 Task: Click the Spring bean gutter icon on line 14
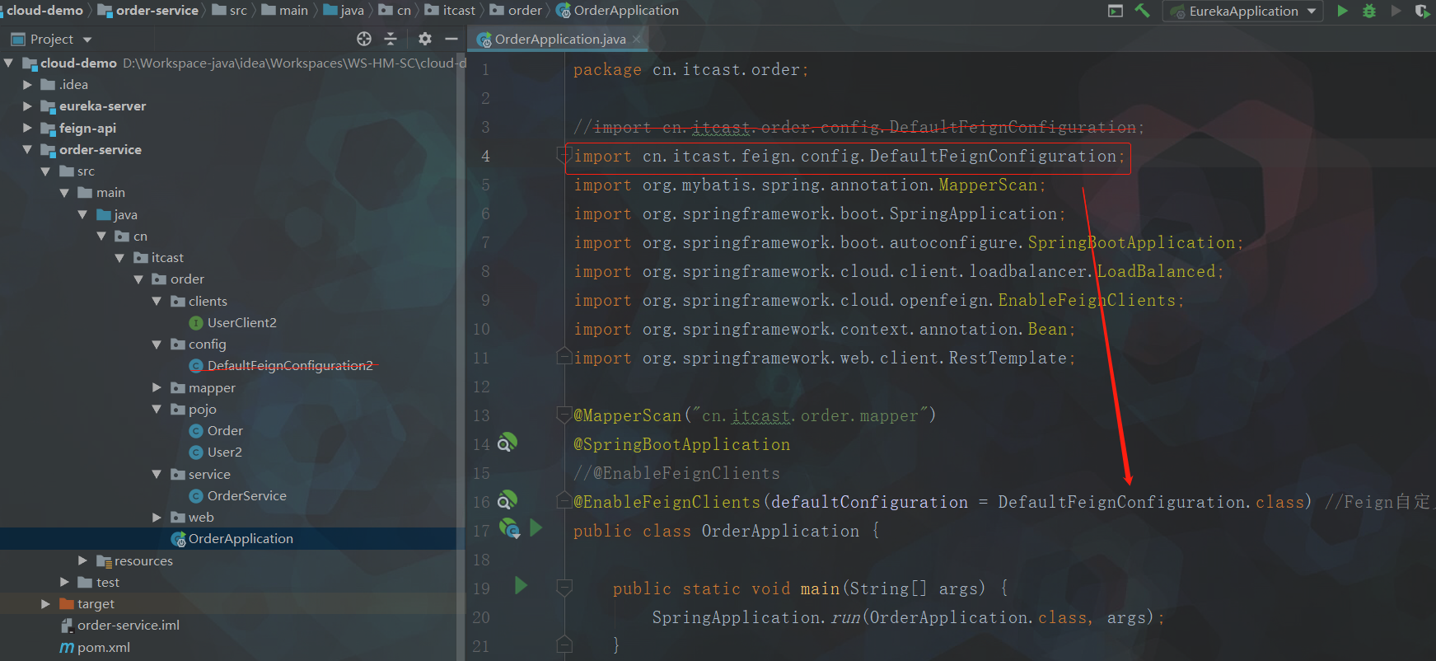point(508,443)
